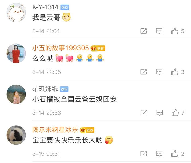Open K-Y-1314's profile via username
Viewport: 191px width, 163px height.
point(46,7)
